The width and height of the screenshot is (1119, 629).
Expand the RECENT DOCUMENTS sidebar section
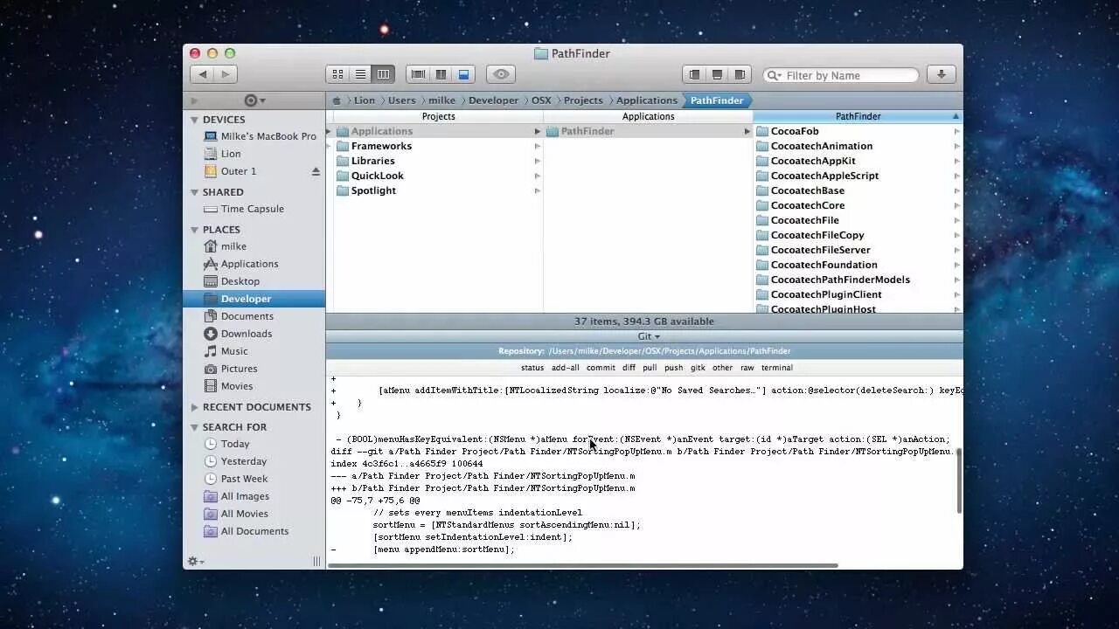click(194, 407)
